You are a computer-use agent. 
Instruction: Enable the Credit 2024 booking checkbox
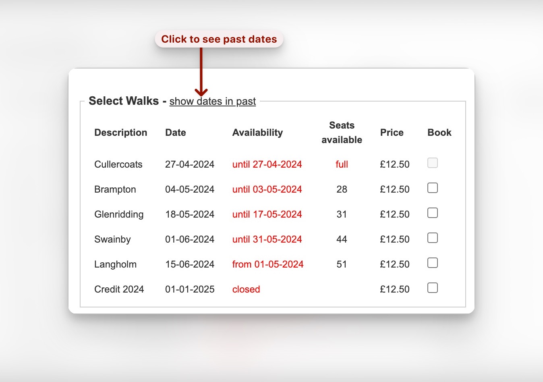tap(432, 288)
